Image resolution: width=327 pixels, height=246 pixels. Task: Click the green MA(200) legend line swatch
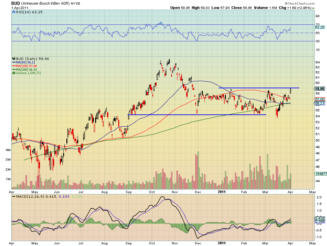pos(14,69)
